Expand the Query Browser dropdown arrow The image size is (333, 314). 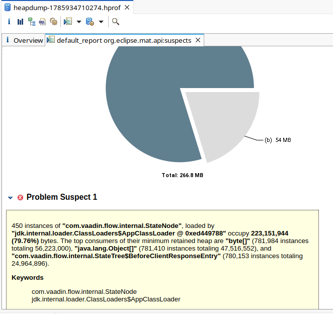coord(101,22)
